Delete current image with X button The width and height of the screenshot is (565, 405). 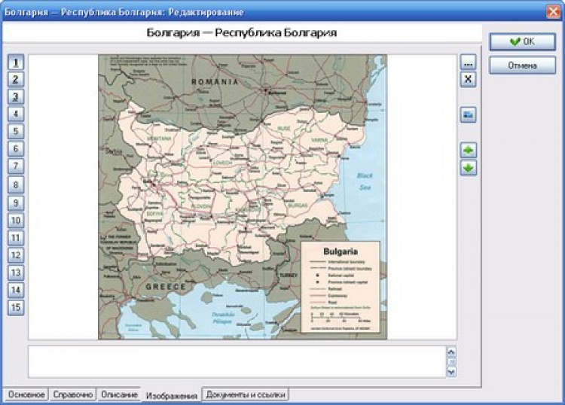tap(468, 80)
